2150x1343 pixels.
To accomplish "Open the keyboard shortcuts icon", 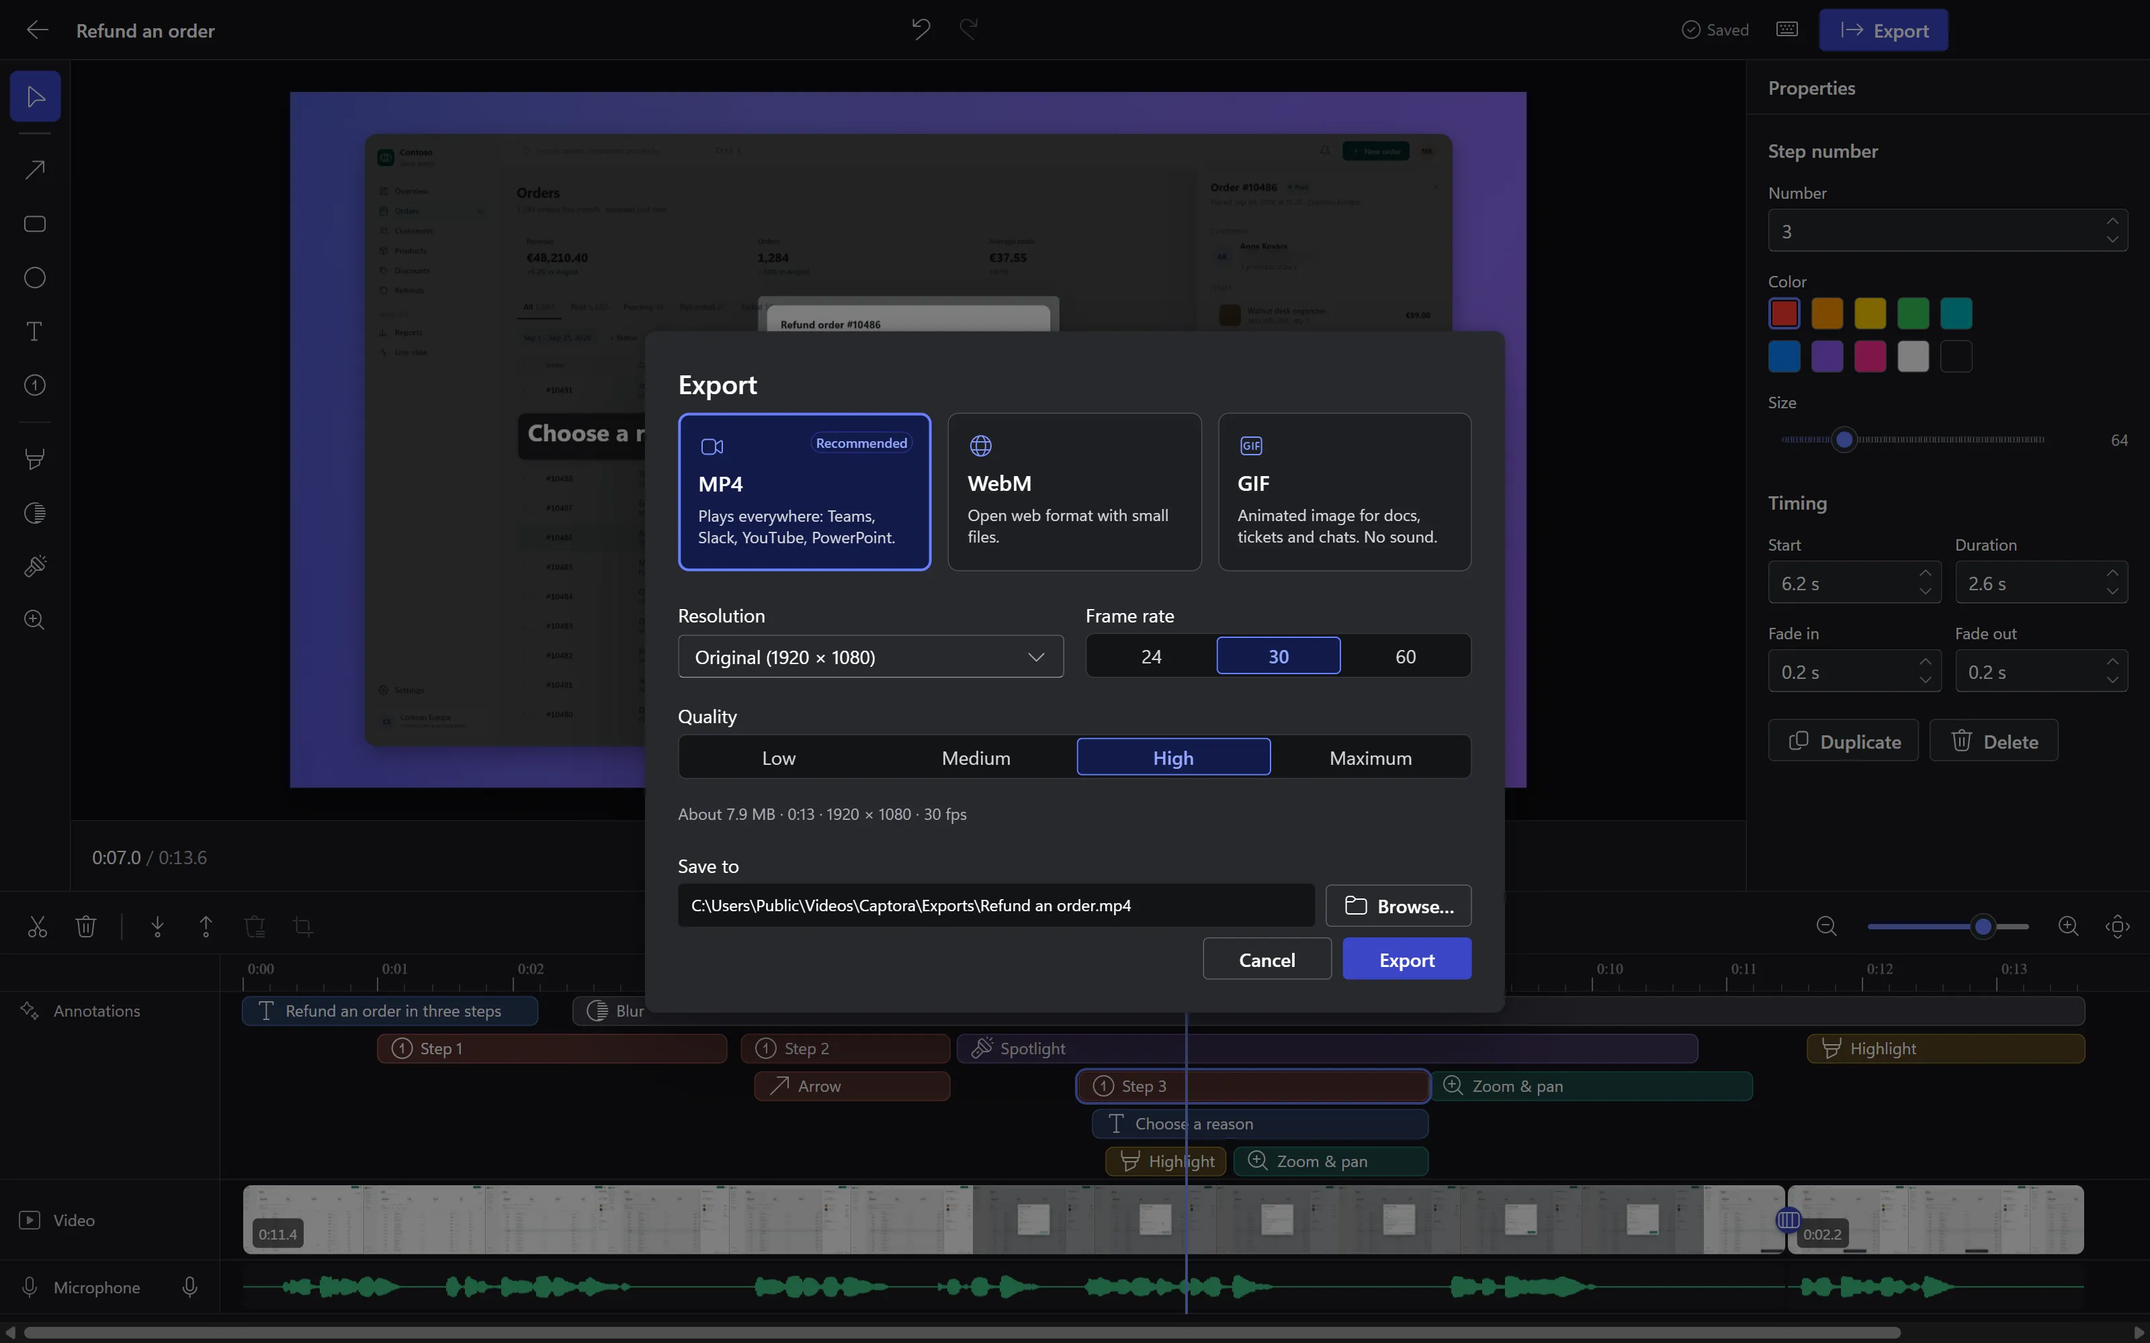I will point(1787,30).
